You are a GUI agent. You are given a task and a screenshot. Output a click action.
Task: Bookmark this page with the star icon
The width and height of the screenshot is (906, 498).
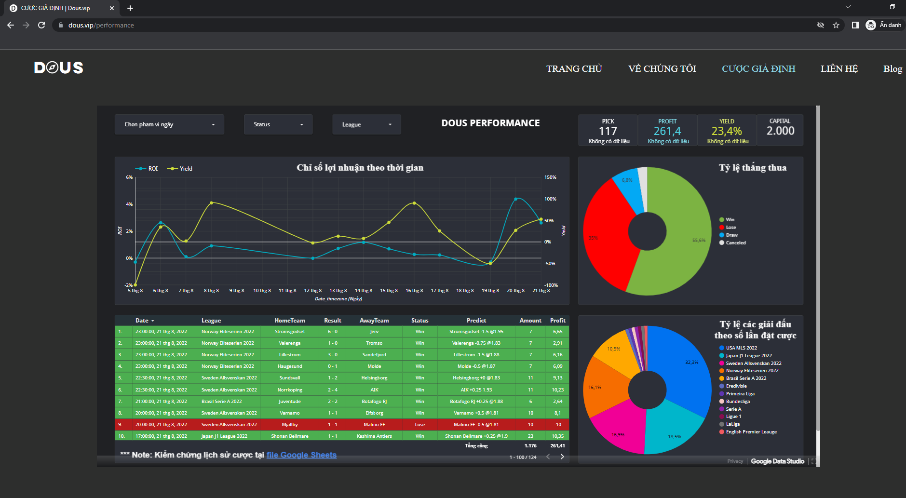[836, 25]
